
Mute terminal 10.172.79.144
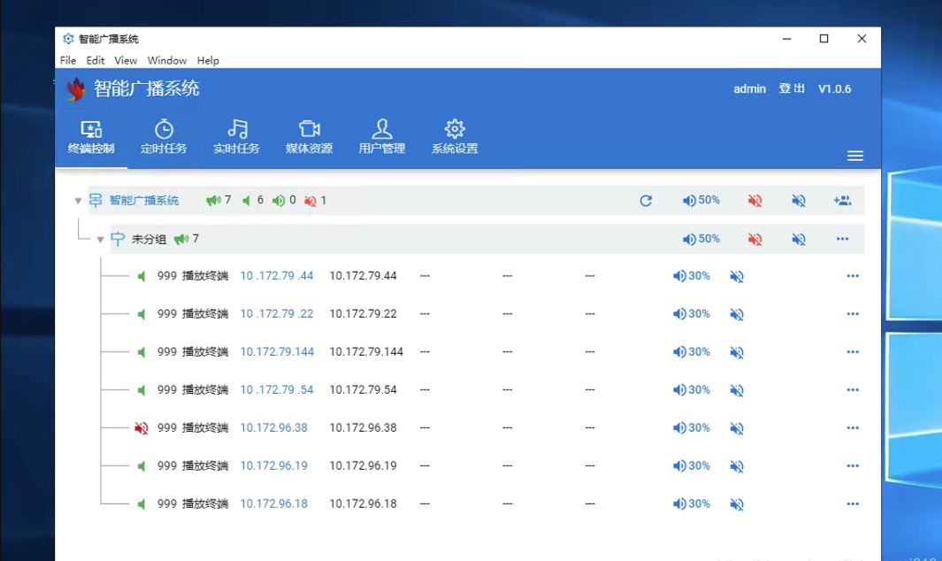tap(737, 352)
